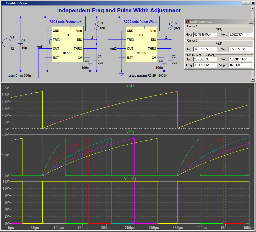Click resistor R2 symbol
The image size is (256, 232).
point(171,25)
